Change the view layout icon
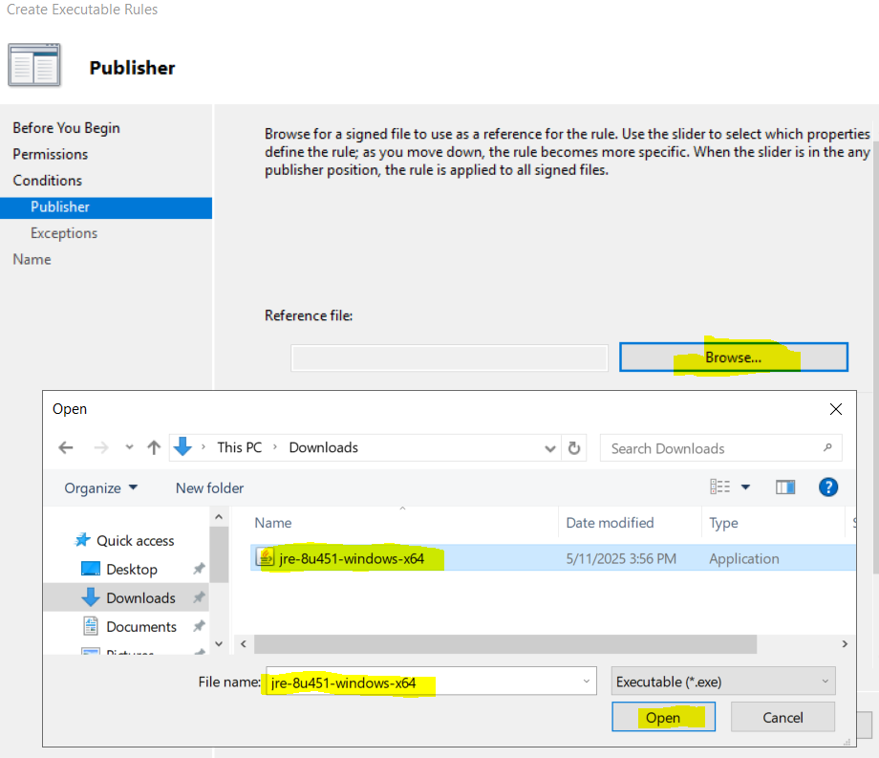Image resolution: width=879 pixels, height=758 pixels. click(x=719, y=487)
